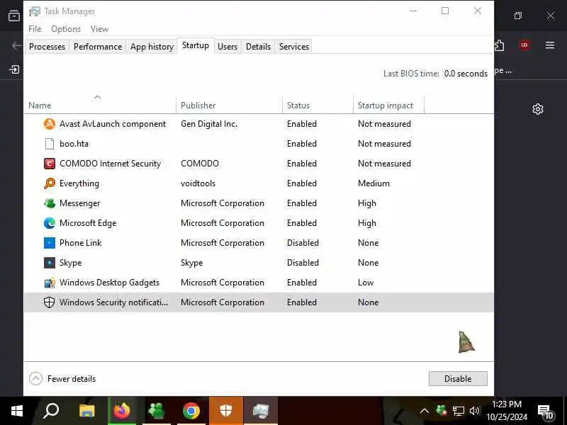Switch to the App history tab
This screenshot has height=425, width=567.
click(x=152, y=47)
